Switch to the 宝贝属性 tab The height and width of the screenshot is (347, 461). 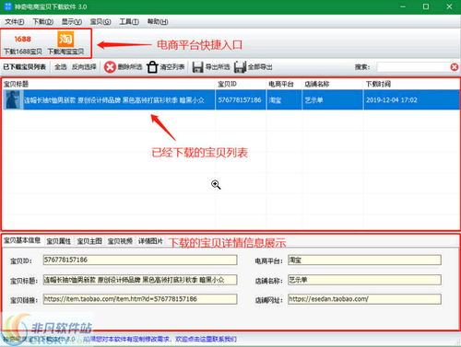58,241
